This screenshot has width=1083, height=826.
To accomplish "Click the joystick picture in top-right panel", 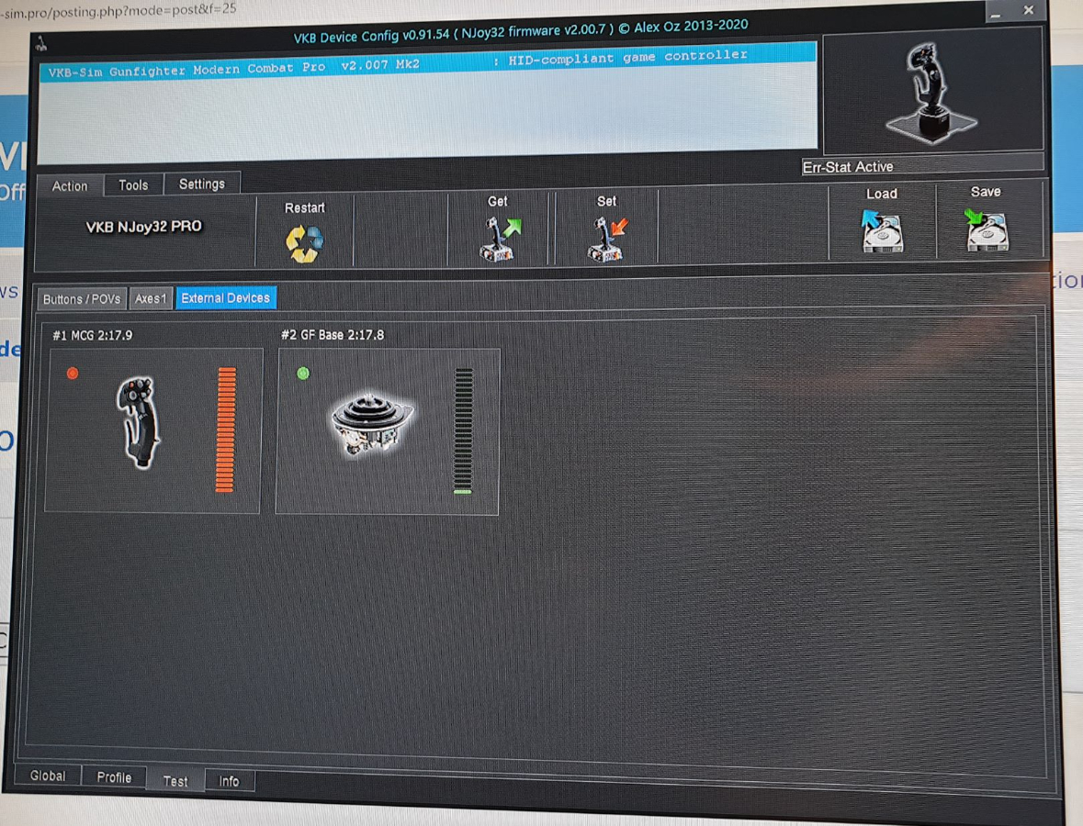I will (x=931, y=94).
